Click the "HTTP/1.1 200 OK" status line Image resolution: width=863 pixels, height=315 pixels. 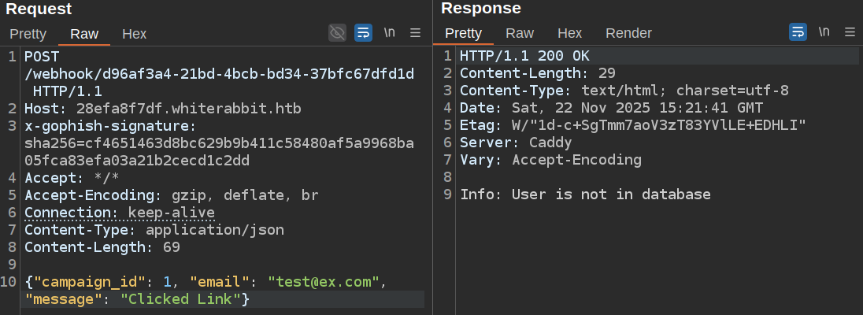click(524, 56)
